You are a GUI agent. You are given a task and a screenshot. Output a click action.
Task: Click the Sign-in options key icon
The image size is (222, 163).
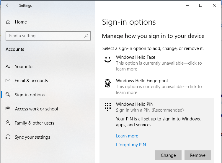8,95
